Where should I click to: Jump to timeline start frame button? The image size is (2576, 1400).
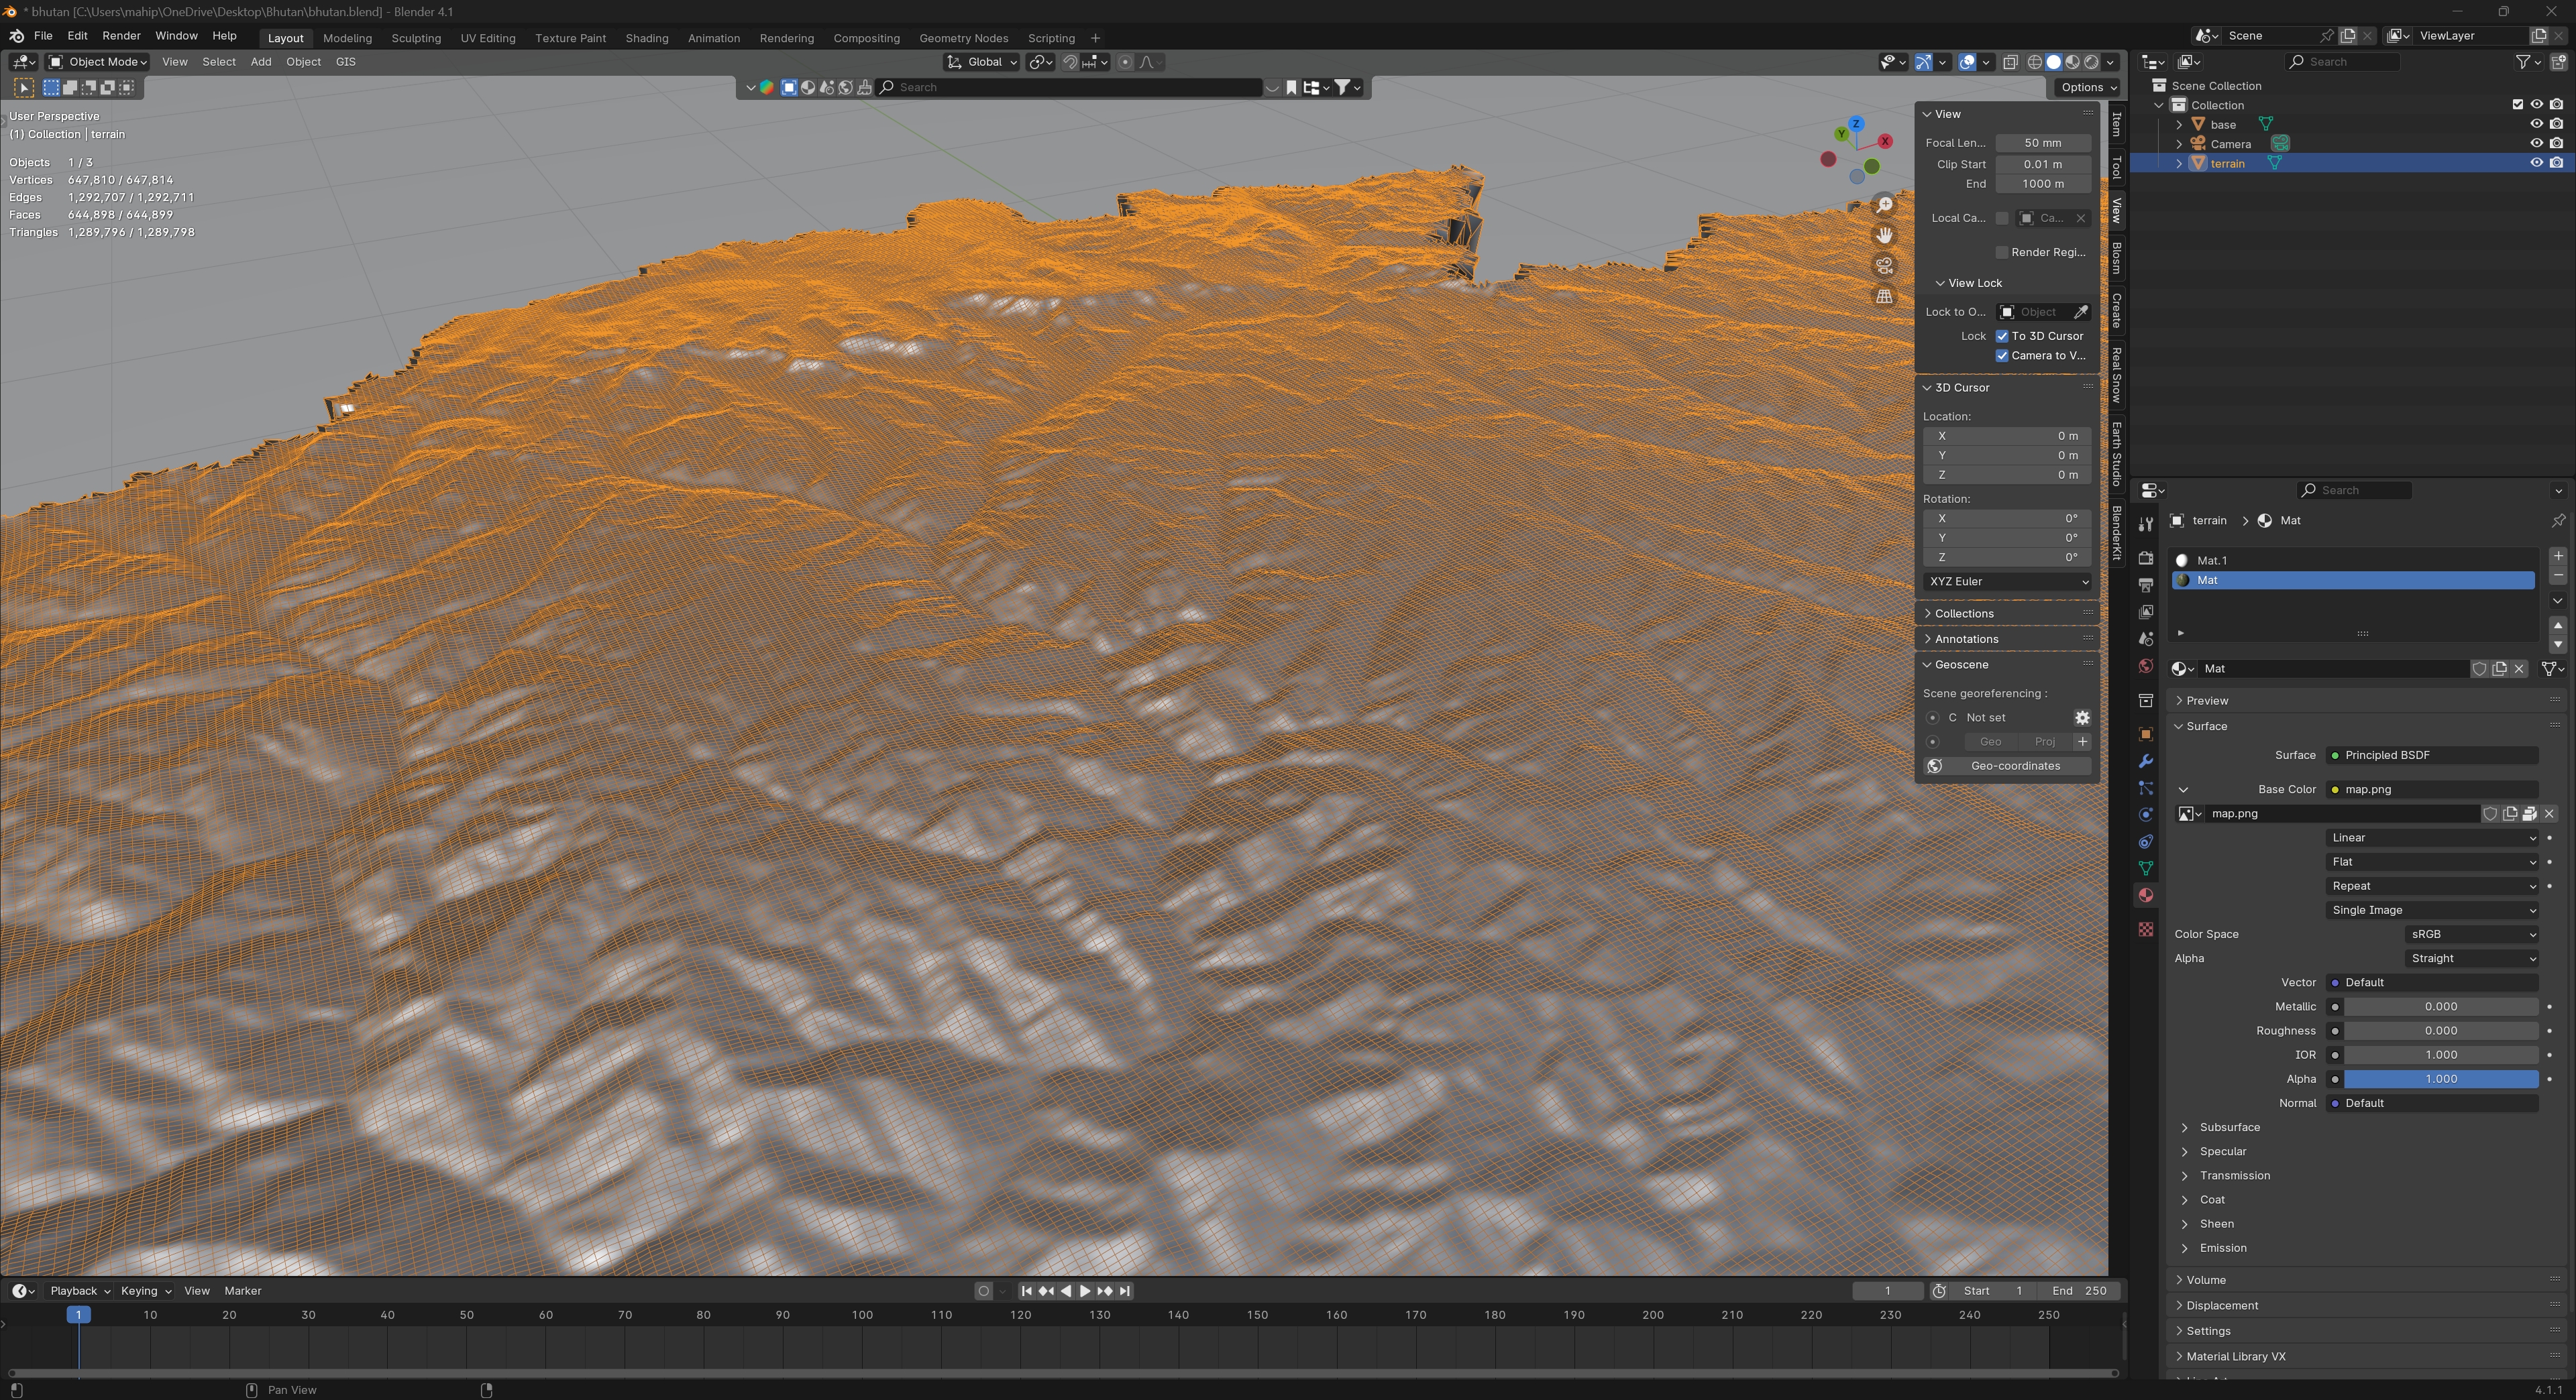1026,1291
